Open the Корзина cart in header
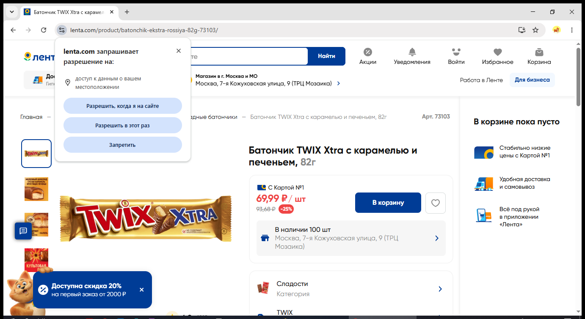The width and height of the screenshot is (585, 319). tap(539, 56)
